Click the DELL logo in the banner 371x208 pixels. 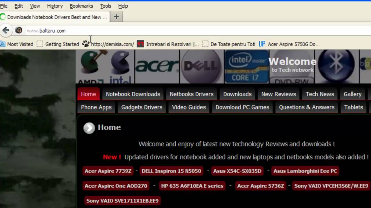201,66
